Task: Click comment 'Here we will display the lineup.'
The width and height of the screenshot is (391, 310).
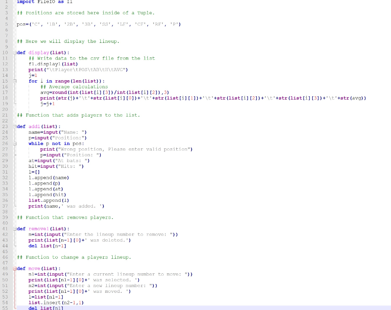Action: click(x=68, y=41)
